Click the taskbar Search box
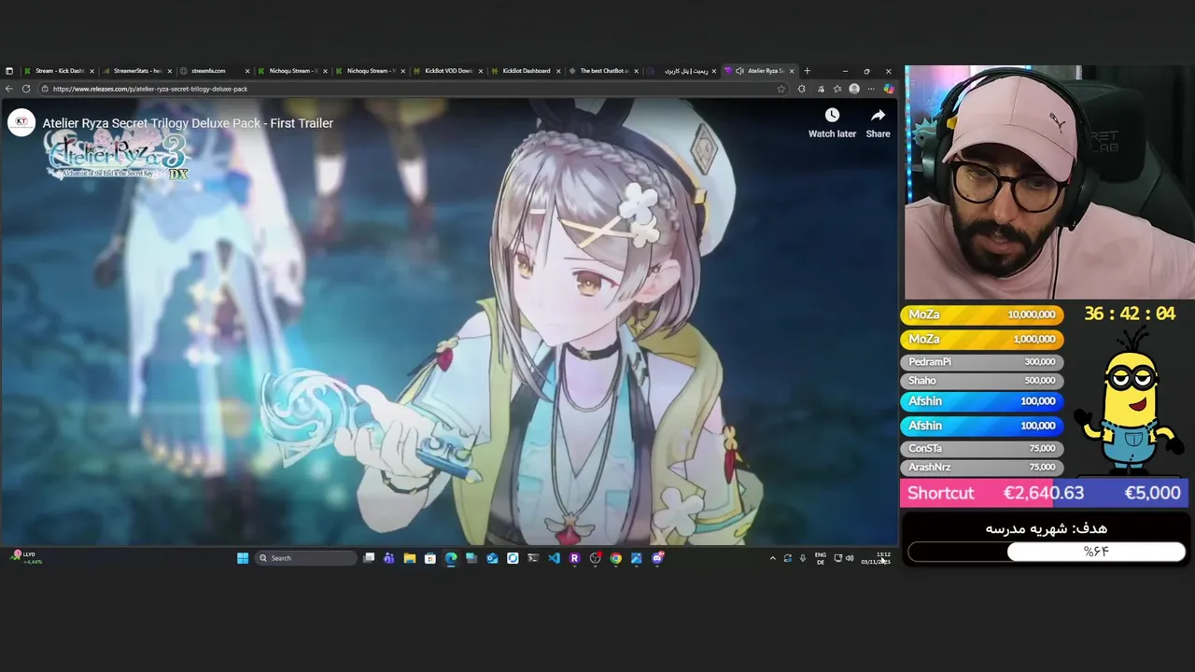The image size is (1195, 672). (x=306, y=558)
